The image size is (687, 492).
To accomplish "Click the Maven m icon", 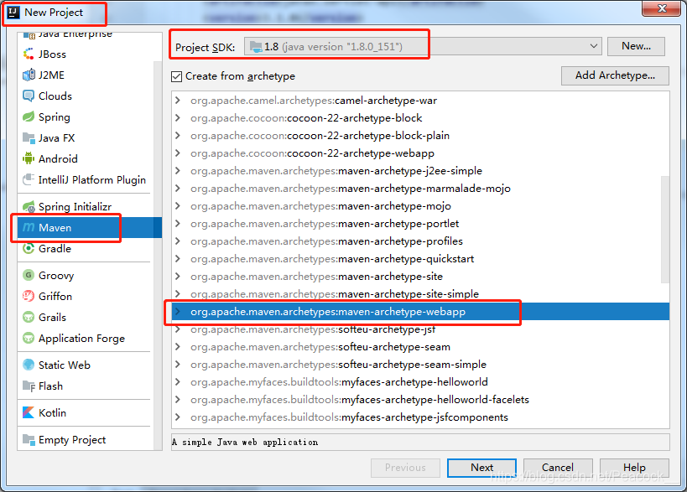I will 29,228.
